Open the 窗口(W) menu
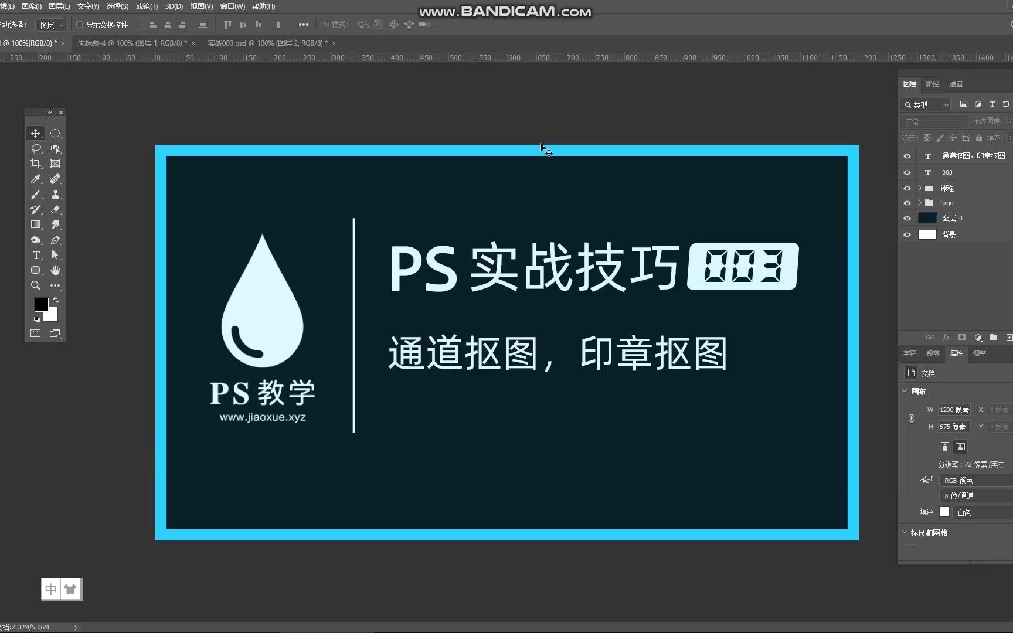The image size is (1013, 633). coord(232,6)
